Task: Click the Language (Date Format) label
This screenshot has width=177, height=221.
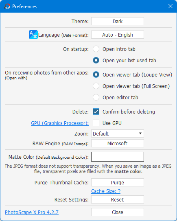Action: (x=63, y=35)
